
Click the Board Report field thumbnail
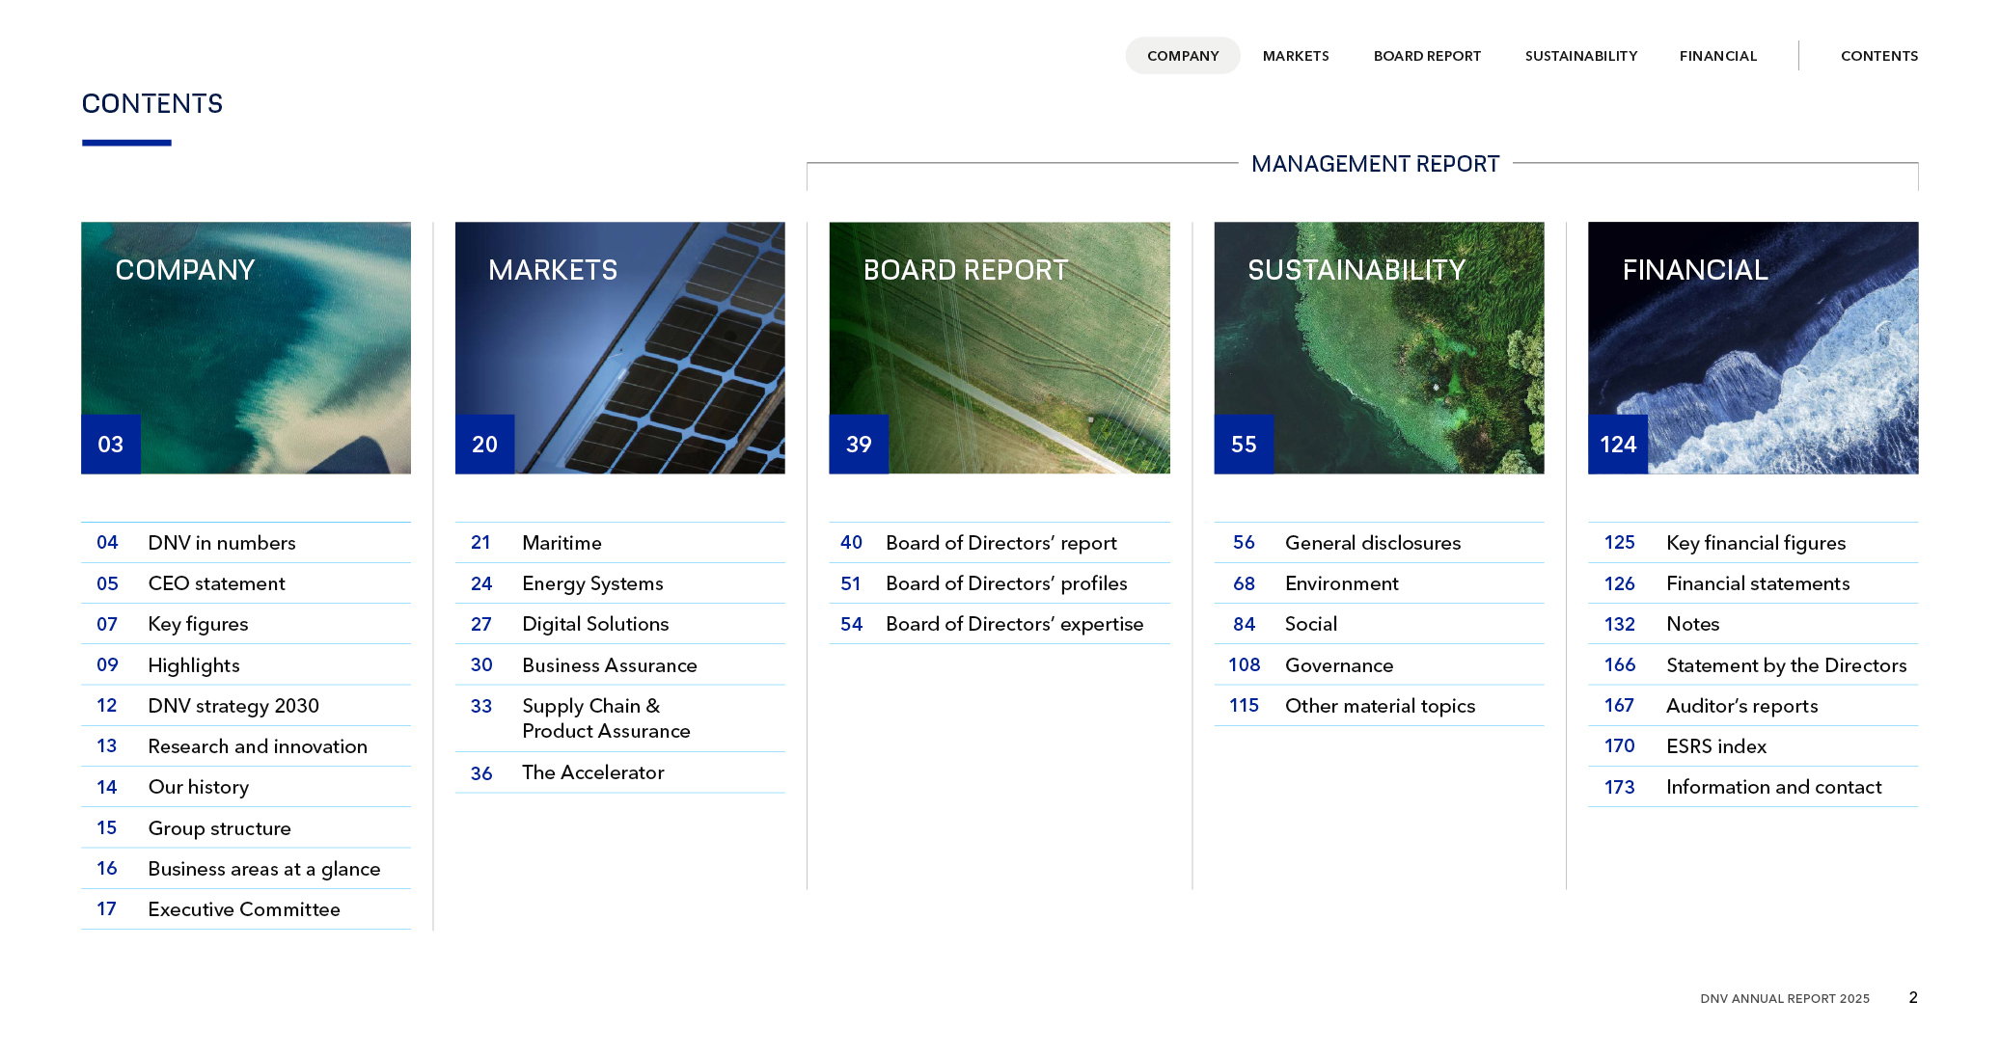(999, 347)
